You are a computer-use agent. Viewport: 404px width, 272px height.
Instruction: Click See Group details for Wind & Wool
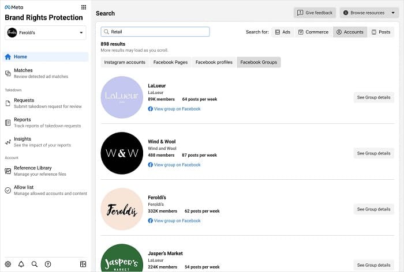373,153
